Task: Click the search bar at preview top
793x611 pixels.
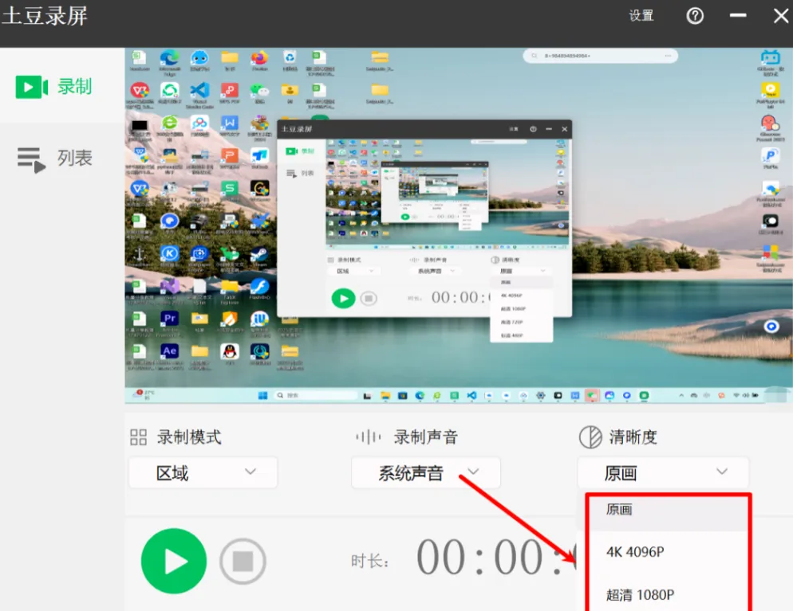Action: 600,56
